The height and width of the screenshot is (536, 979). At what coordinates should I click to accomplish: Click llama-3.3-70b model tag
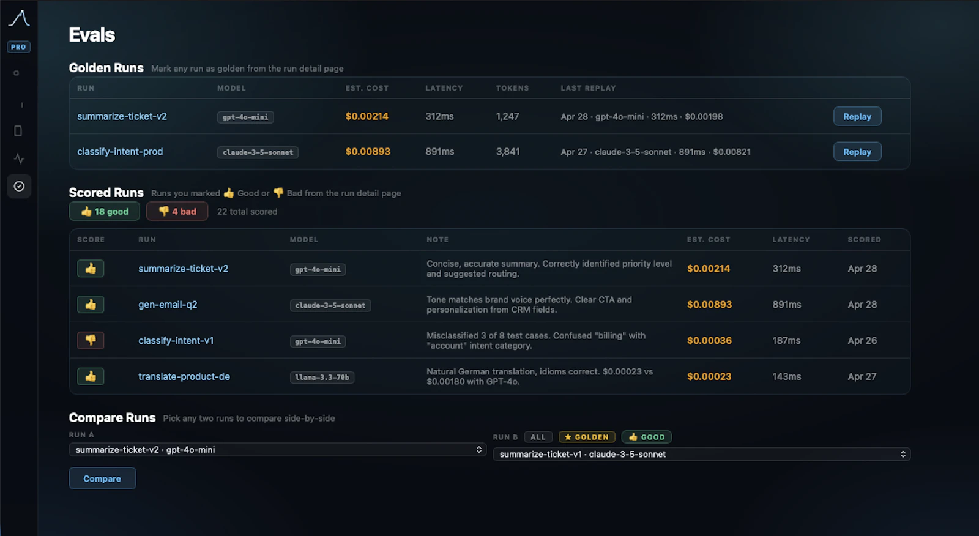(x=322, y=378)
